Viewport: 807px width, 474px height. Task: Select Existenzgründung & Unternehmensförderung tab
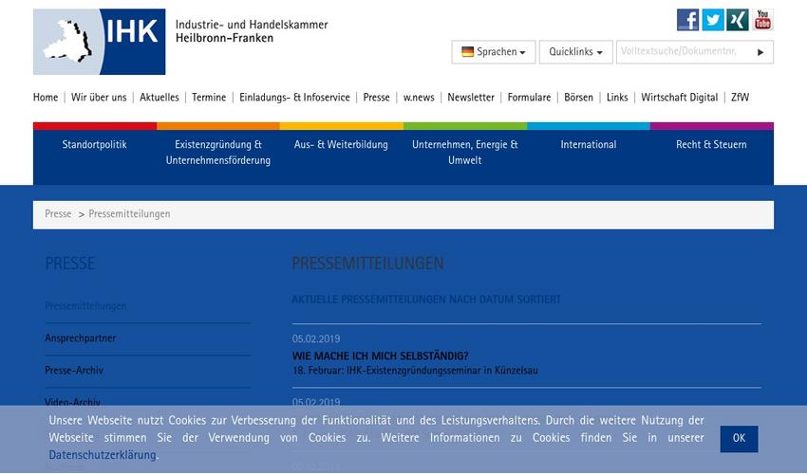pos(218,153)
